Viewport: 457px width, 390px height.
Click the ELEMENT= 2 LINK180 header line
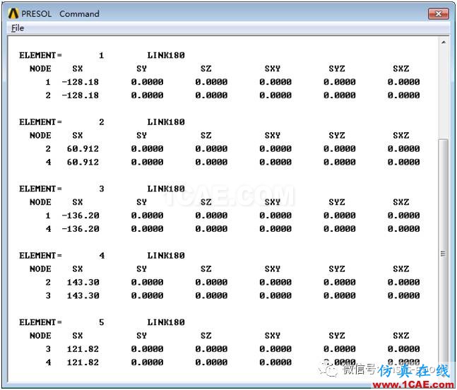pos(102,122)
